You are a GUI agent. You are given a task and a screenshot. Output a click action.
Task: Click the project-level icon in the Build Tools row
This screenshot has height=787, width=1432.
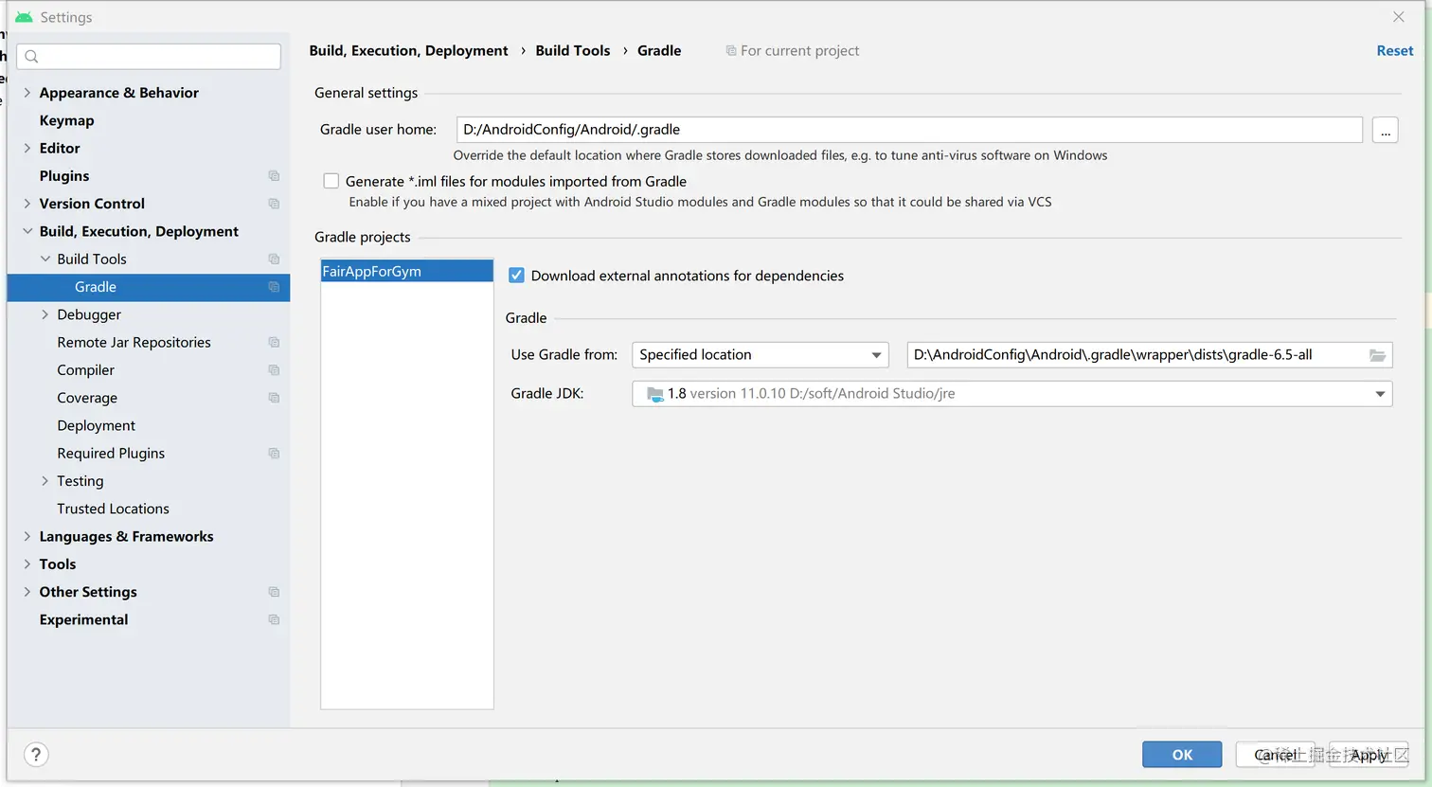[274, 259]
